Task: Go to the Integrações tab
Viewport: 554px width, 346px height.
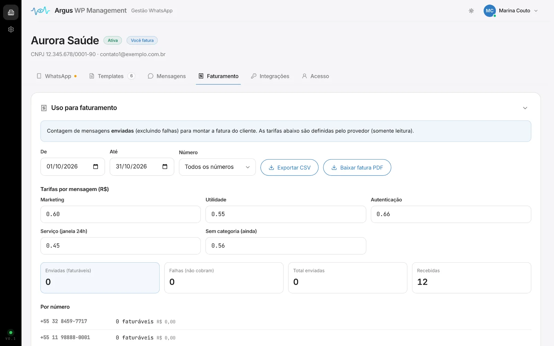Action: tap(270, 76)
